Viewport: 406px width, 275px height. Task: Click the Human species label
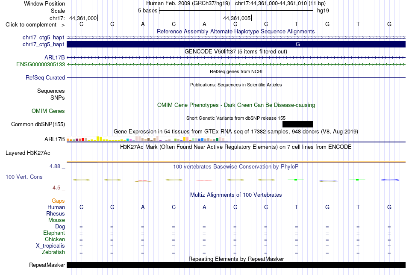coord(56,207)
